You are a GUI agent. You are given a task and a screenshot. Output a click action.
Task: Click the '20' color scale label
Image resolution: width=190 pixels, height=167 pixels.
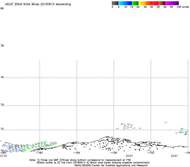click(138, 7)
